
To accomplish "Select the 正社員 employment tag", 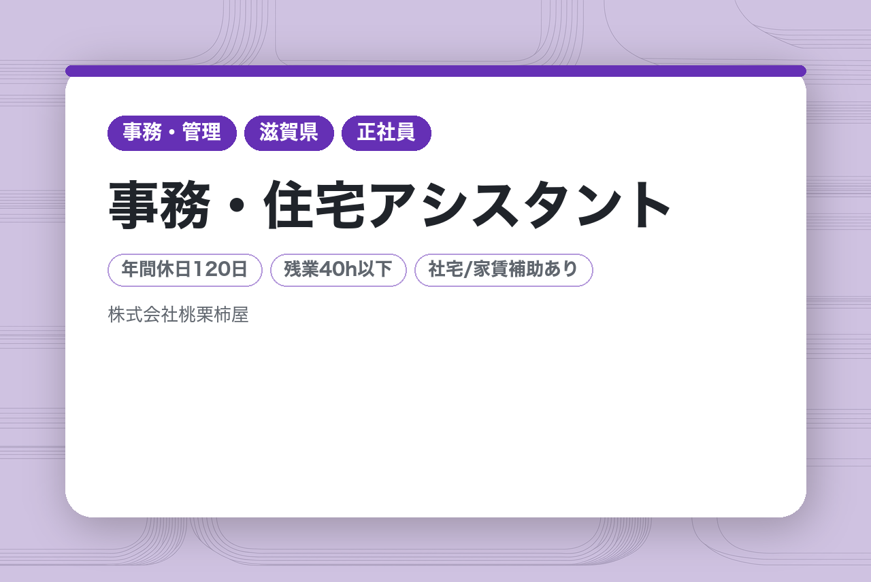I will (x=387, y=133).
